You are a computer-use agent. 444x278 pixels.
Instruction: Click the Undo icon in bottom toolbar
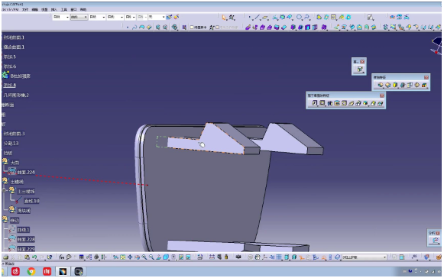click(34, 257)
